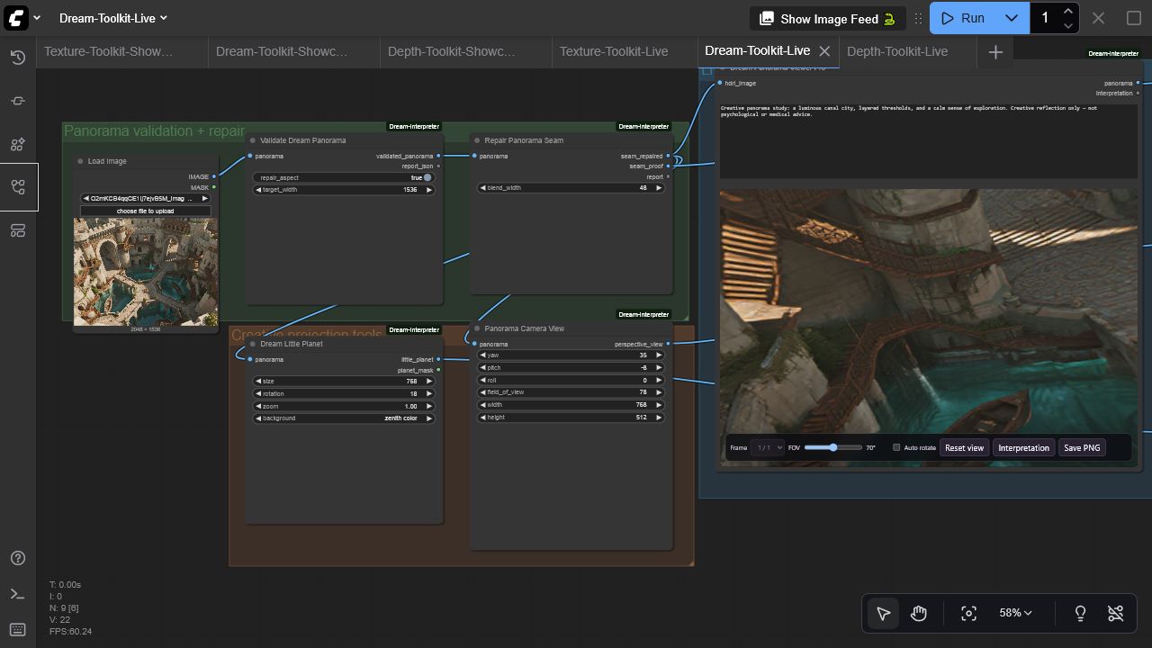The height and width of the screenshot is (648, 1152).
Task: Switch to the Texture-Toolkit-Live tab
Action: 614,52
